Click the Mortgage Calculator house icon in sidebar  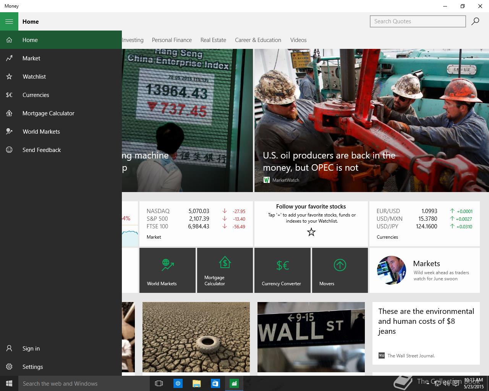pyautogui.click(x=9, y=113)
